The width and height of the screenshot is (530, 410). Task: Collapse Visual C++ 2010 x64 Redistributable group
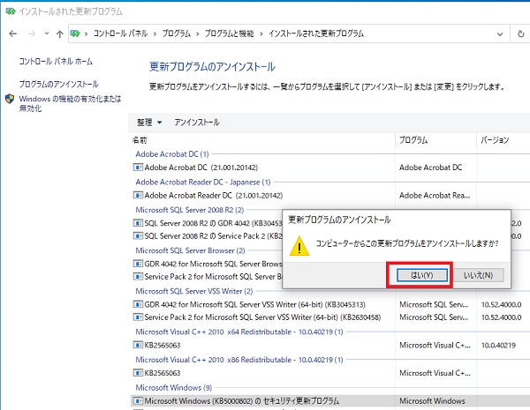pyautogui.click(x=239, y=332)
